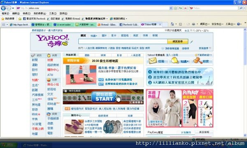Open the 檢視(V) menu
247x148 pixels.
tap(26, 14)
